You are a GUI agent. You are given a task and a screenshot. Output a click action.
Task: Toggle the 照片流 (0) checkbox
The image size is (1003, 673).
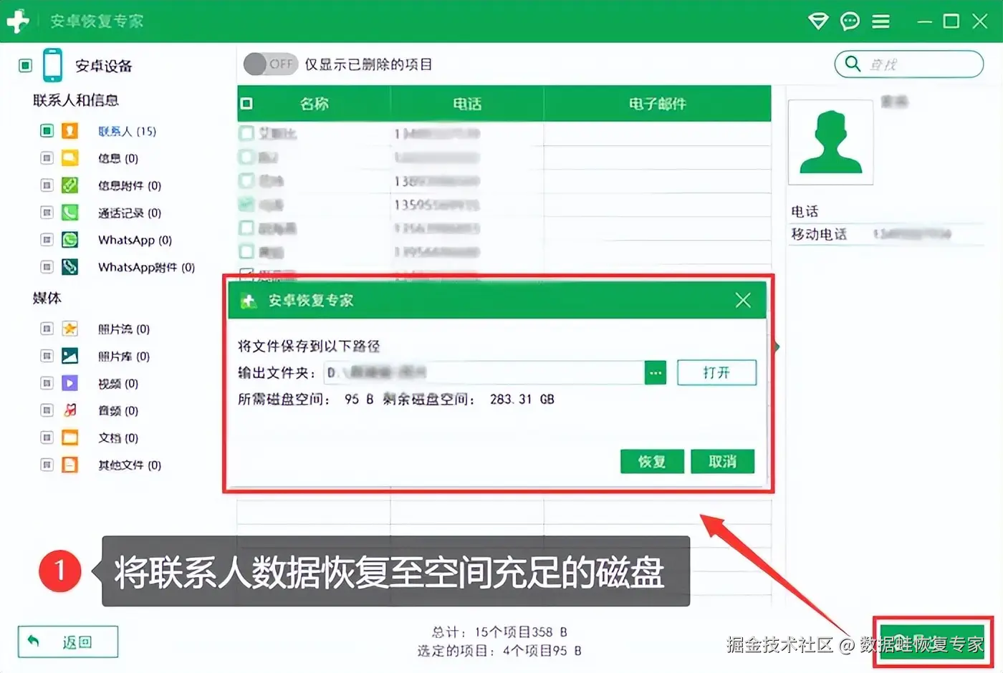(x=47, y=329)
